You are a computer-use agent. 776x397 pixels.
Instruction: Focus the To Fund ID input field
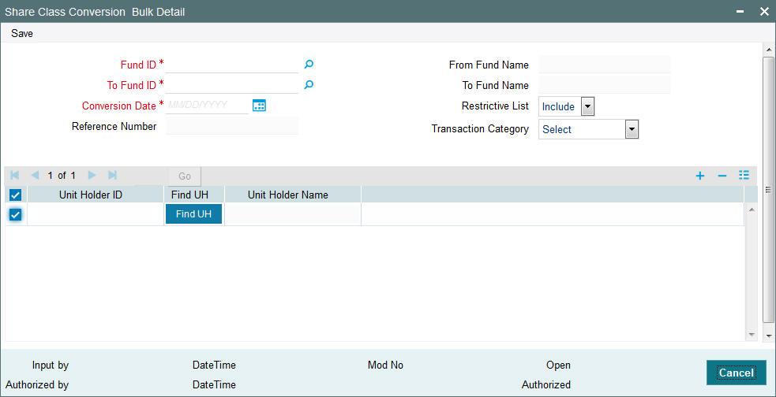pos(232,85)
